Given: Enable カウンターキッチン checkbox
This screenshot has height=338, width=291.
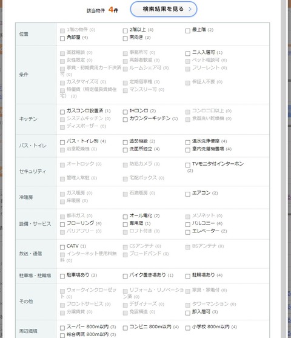Looking at the screenshot, I should tap(125, 120).
